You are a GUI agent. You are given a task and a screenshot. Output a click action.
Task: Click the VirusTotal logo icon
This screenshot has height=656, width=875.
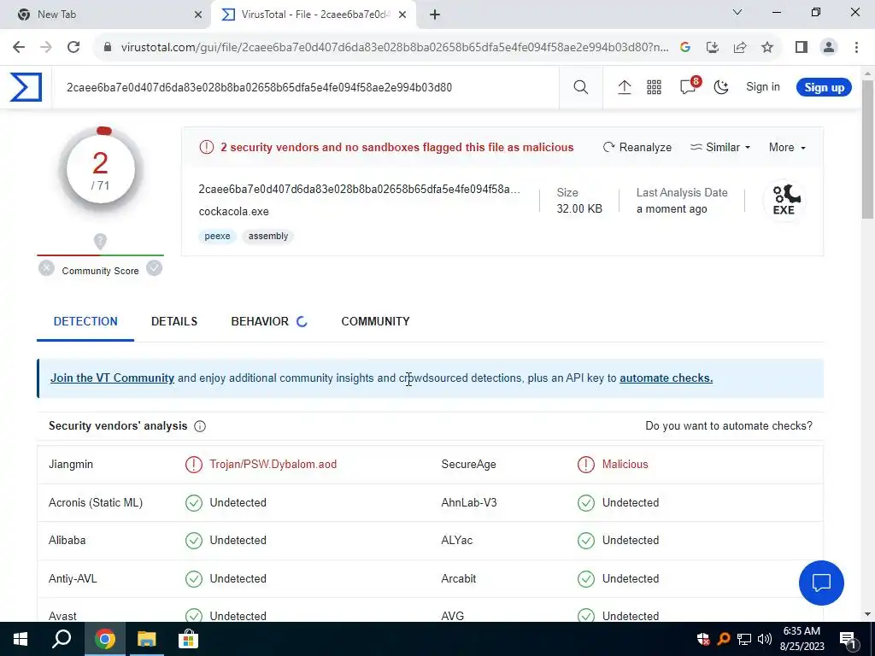pos(26,87)
